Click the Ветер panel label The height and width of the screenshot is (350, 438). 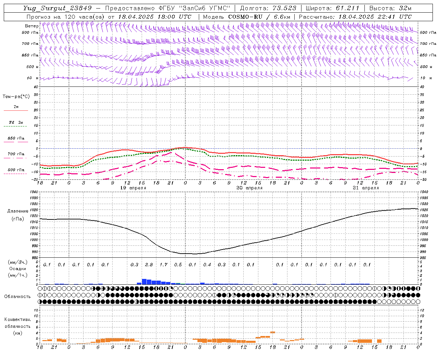[31, 26]
